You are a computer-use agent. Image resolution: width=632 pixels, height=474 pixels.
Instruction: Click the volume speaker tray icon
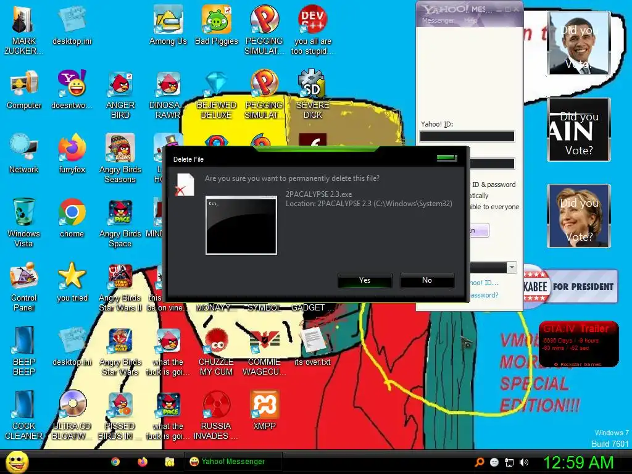coord(524,462)
